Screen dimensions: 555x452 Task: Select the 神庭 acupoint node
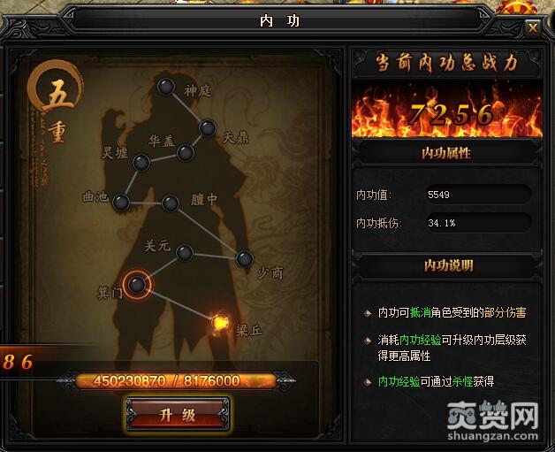pos(166,87)
